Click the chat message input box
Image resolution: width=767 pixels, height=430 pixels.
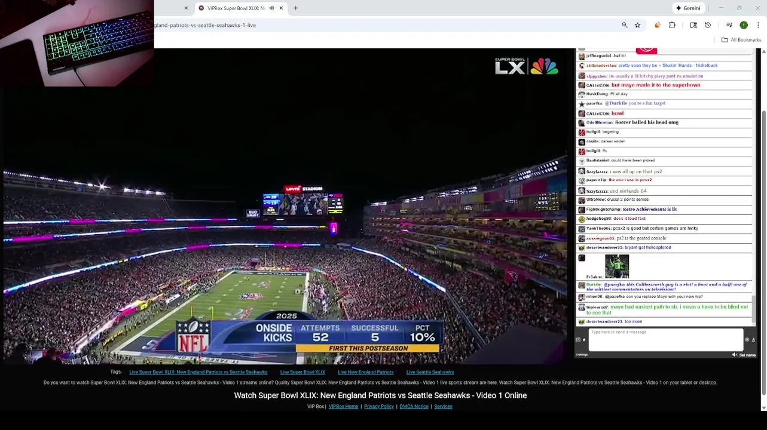[665, 339]
